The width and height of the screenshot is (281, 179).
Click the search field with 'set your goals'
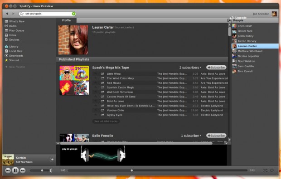tap(48, 14)
